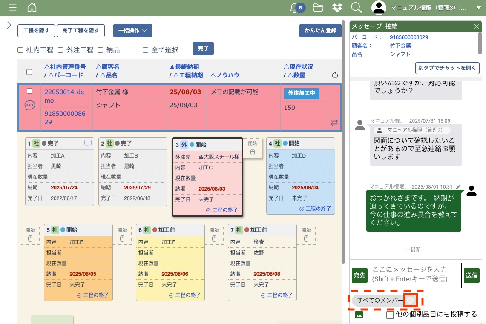Go to the home page icon
Image resolution: width=486 pixels, height=324 pixels.
(32, 8)
